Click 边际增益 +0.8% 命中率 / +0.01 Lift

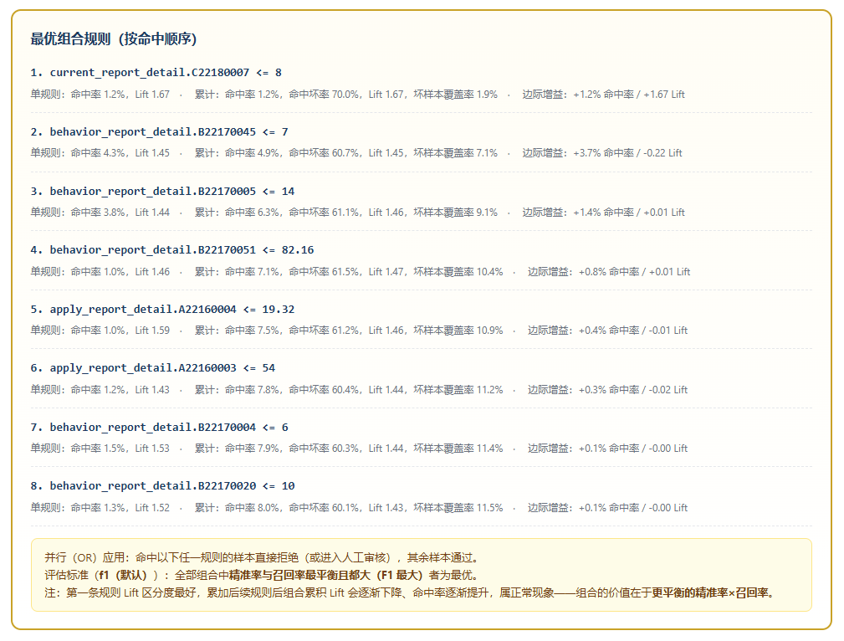609,271
